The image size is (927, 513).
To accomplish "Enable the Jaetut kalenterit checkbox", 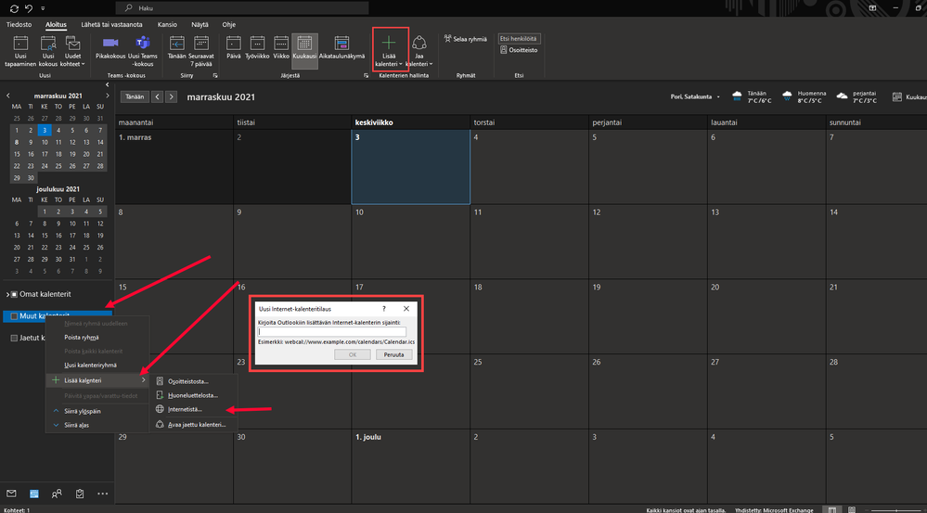I will [14, 339].
